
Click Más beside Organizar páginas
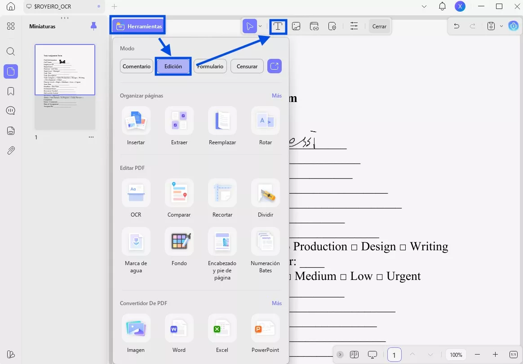277,96
